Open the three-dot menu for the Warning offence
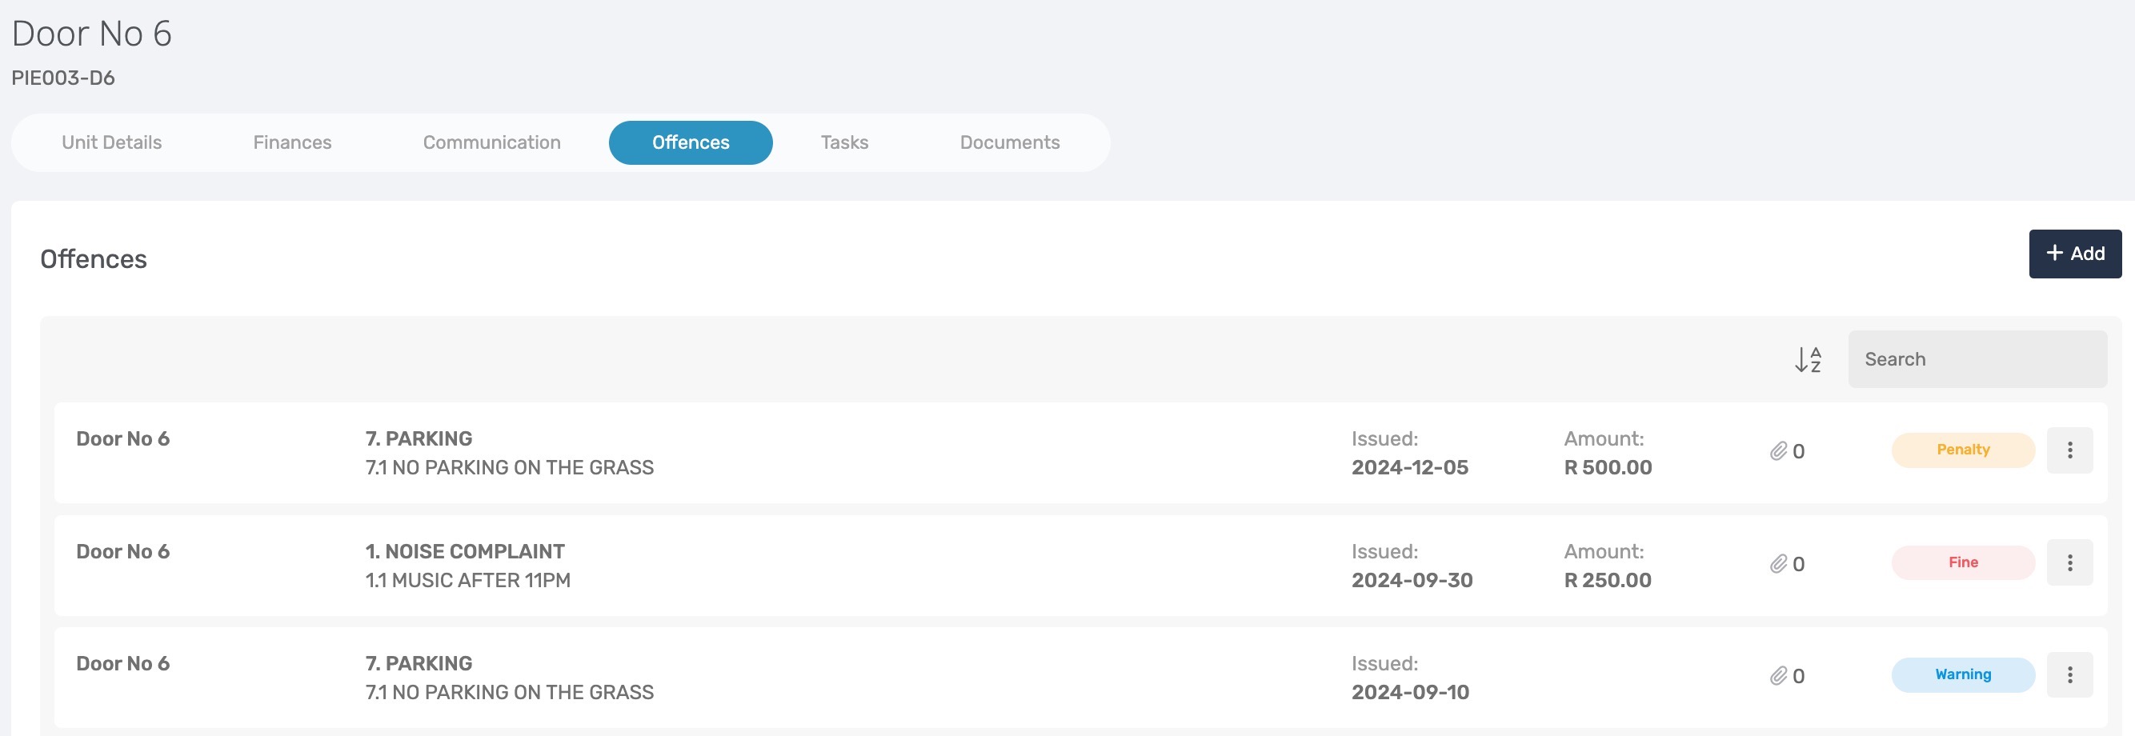The height and width of the screenshot is (736, 2135). (x=2069, y=674)
